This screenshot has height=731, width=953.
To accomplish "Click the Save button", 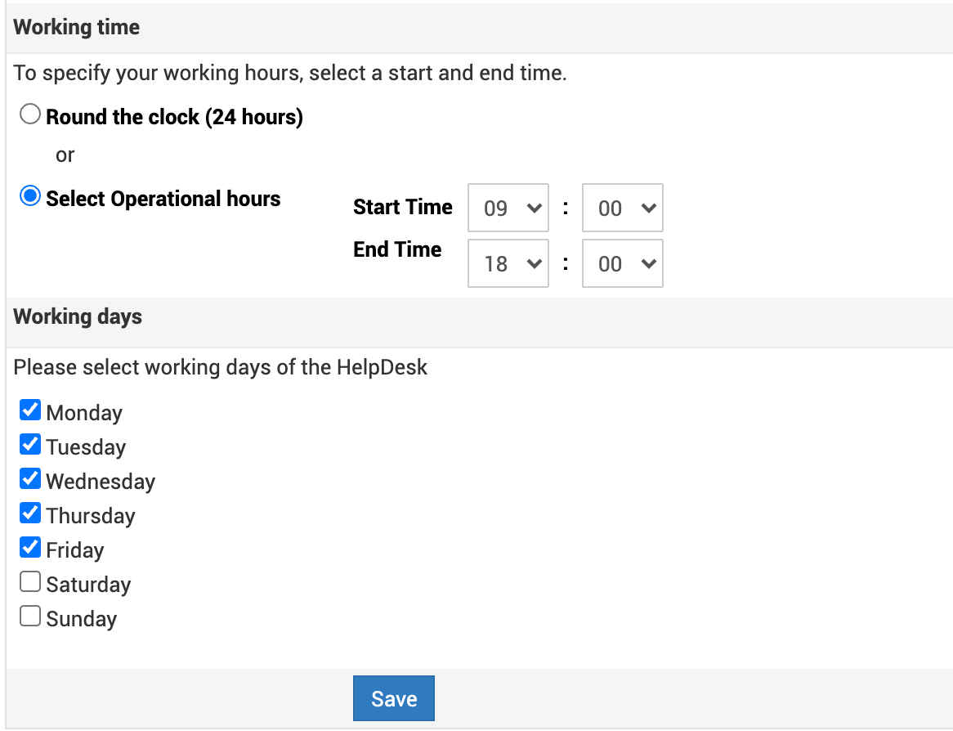I will click(393, 698).
